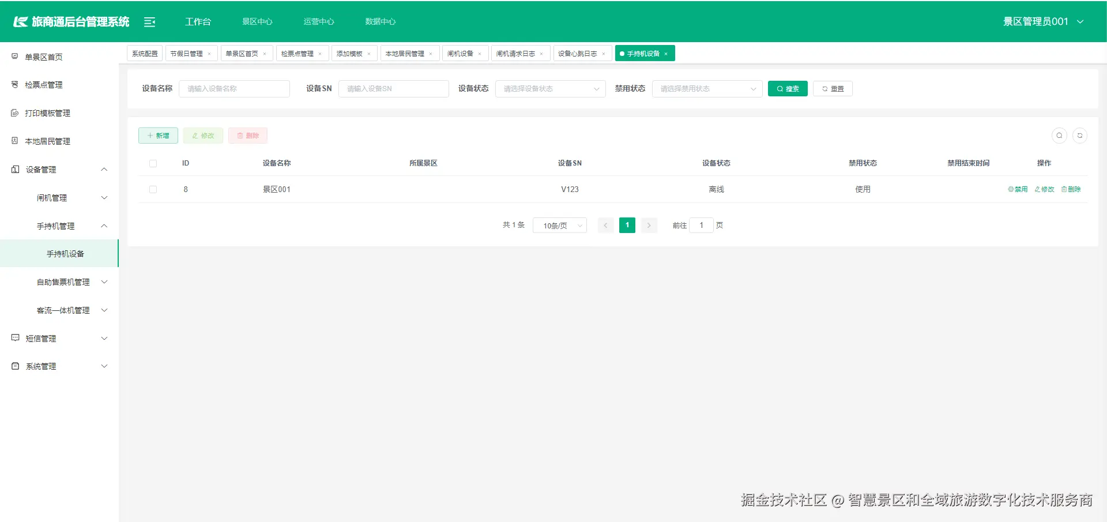Open 短信管理 from the left sidebar
This screenshot has height=522, width=1107.
(41, 338)
